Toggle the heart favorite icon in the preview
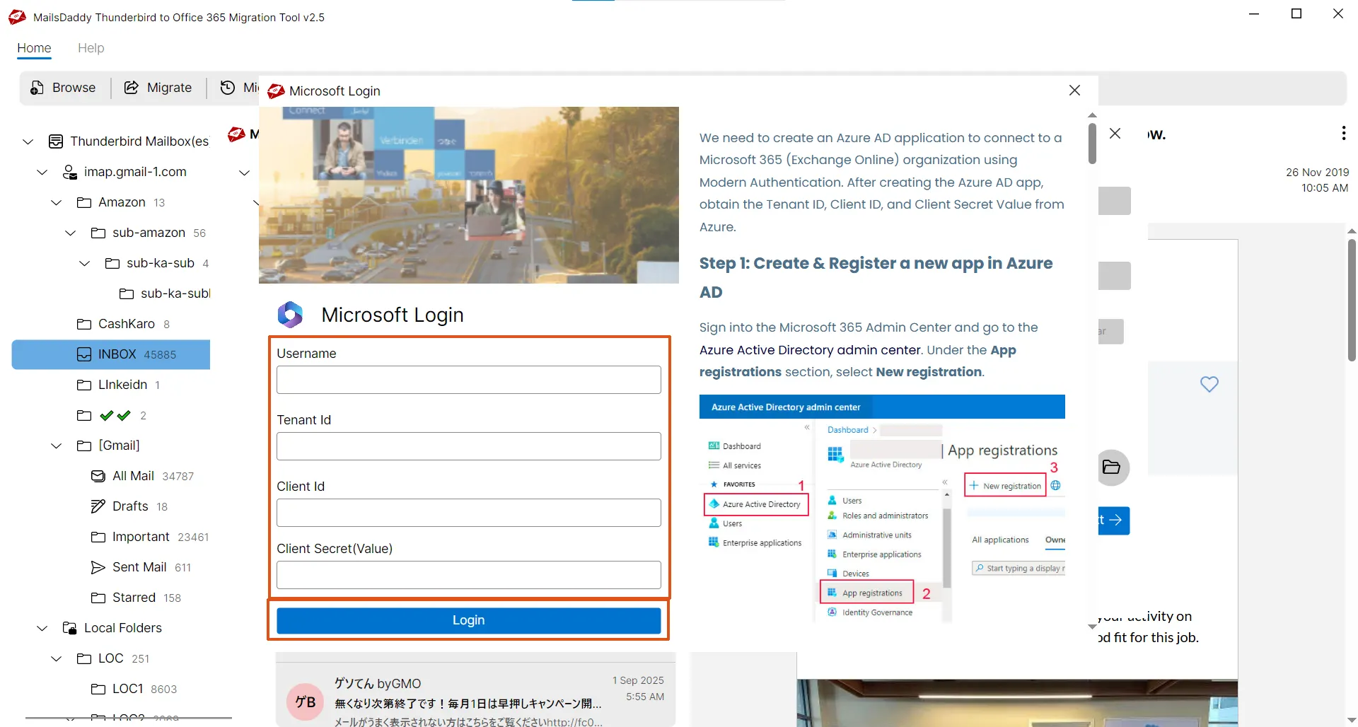Viewport: 1358px width, 727px height. click(x=1209, y=384)
